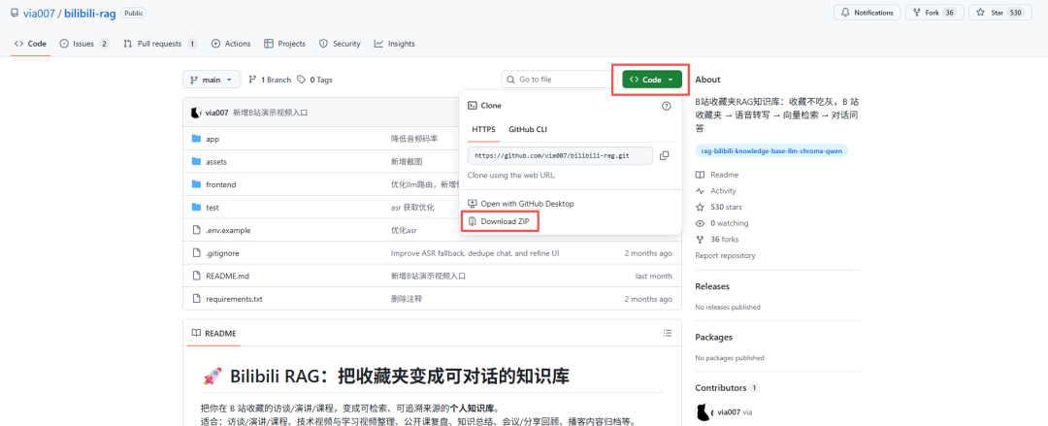Open the 36 forks link
Viewport: 1048px width, 426px height.
tap(717, 240)
